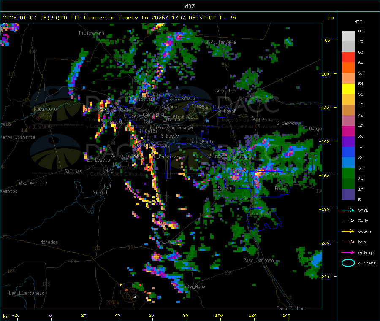Click the eburn yellow arrow legend icon
This screenshot has height=321, width=380.
tap(348, 232)
